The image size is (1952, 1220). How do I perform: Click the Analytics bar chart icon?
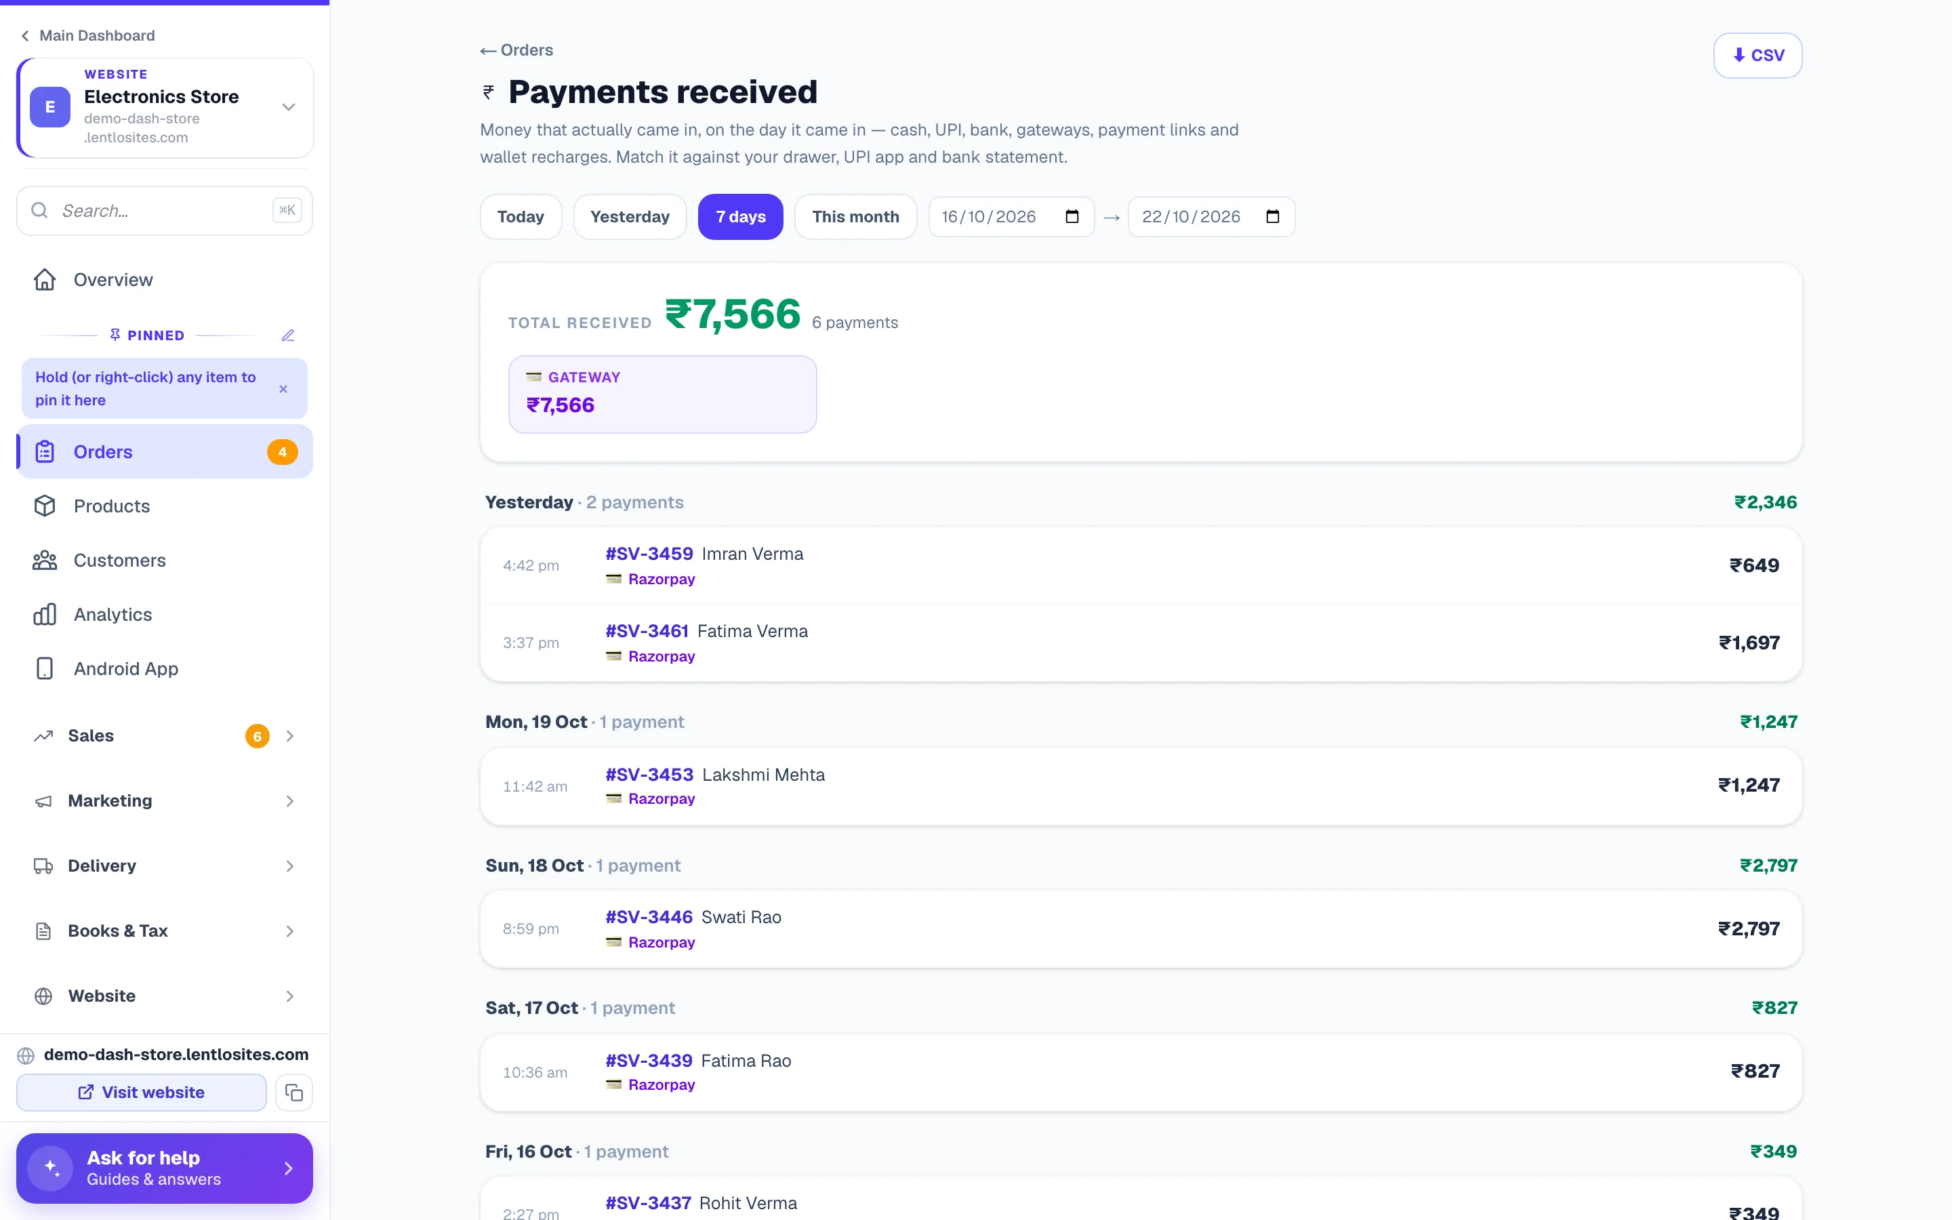pyautogui.click(x=44, y=614)
